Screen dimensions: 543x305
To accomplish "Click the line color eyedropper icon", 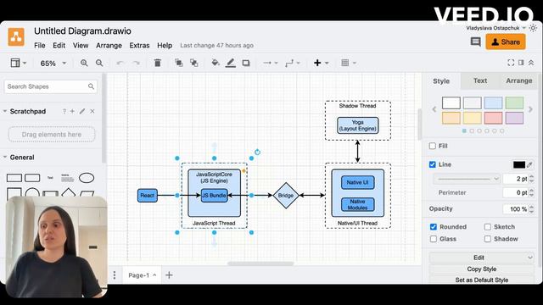I will tap(529, 164).
